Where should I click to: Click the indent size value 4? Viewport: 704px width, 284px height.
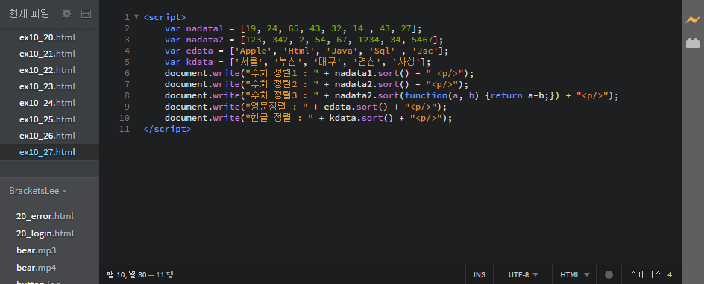pyautogui.click(x=670, y=274)
